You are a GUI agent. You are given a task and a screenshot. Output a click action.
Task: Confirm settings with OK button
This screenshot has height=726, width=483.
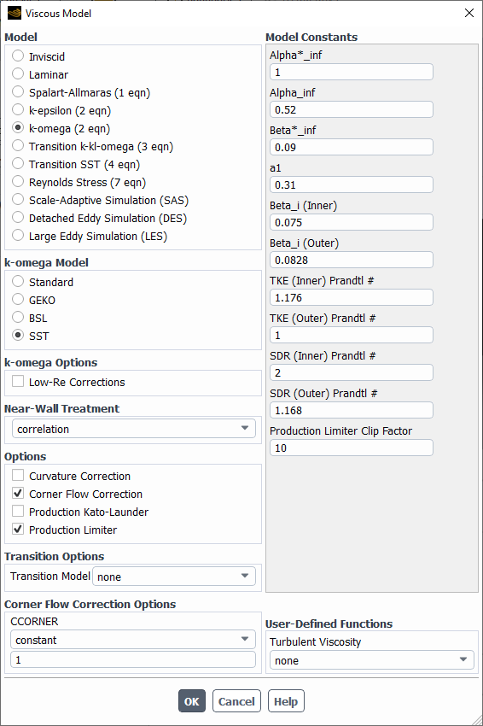(191, 701)
